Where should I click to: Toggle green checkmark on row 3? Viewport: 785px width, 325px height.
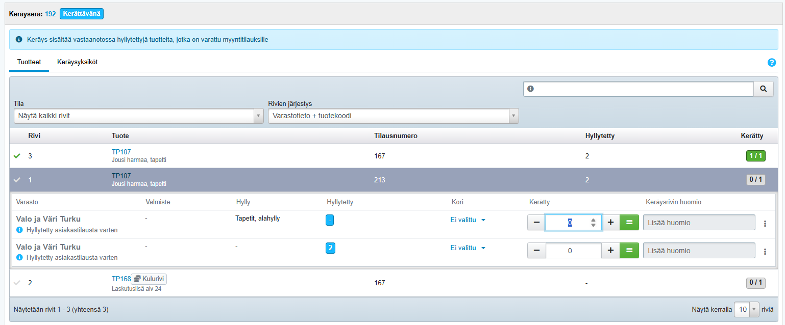click(x=17, y=156)
